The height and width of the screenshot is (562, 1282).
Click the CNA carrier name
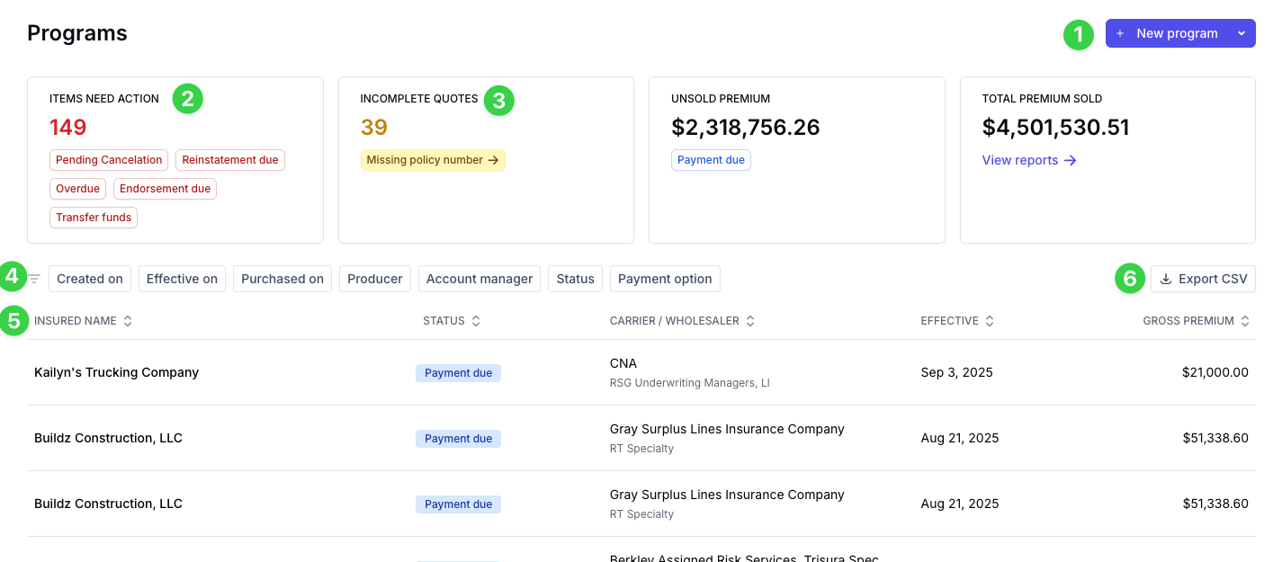[623, 363]
